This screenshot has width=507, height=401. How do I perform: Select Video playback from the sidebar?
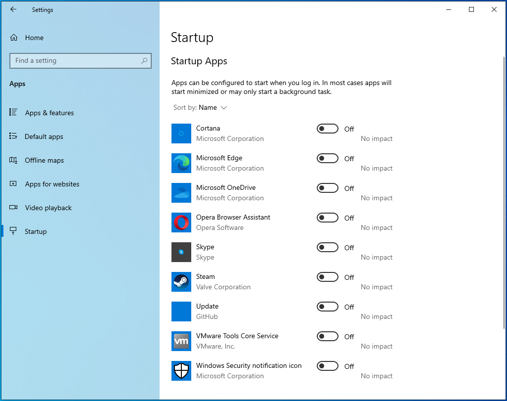pyautogui.click(x=49, y=208)
